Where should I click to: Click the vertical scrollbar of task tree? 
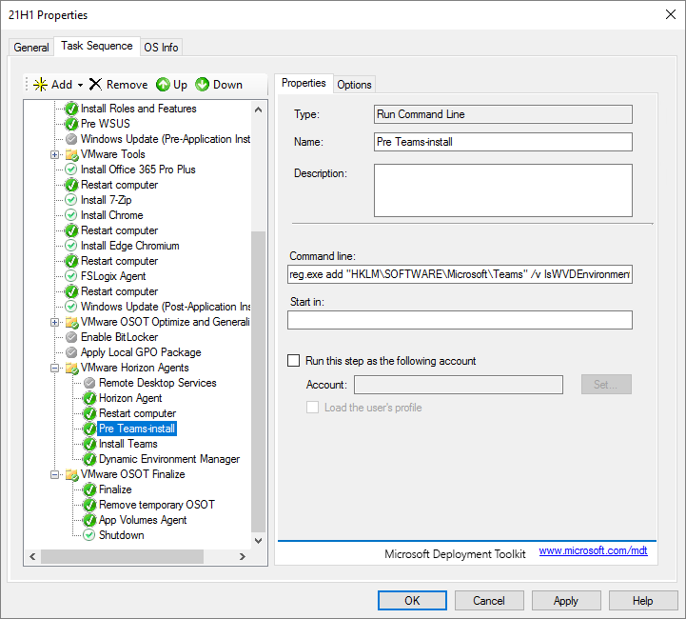[258, 381]
